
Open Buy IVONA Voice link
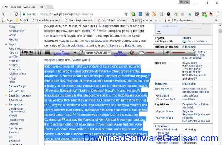[x=120, y=53]
